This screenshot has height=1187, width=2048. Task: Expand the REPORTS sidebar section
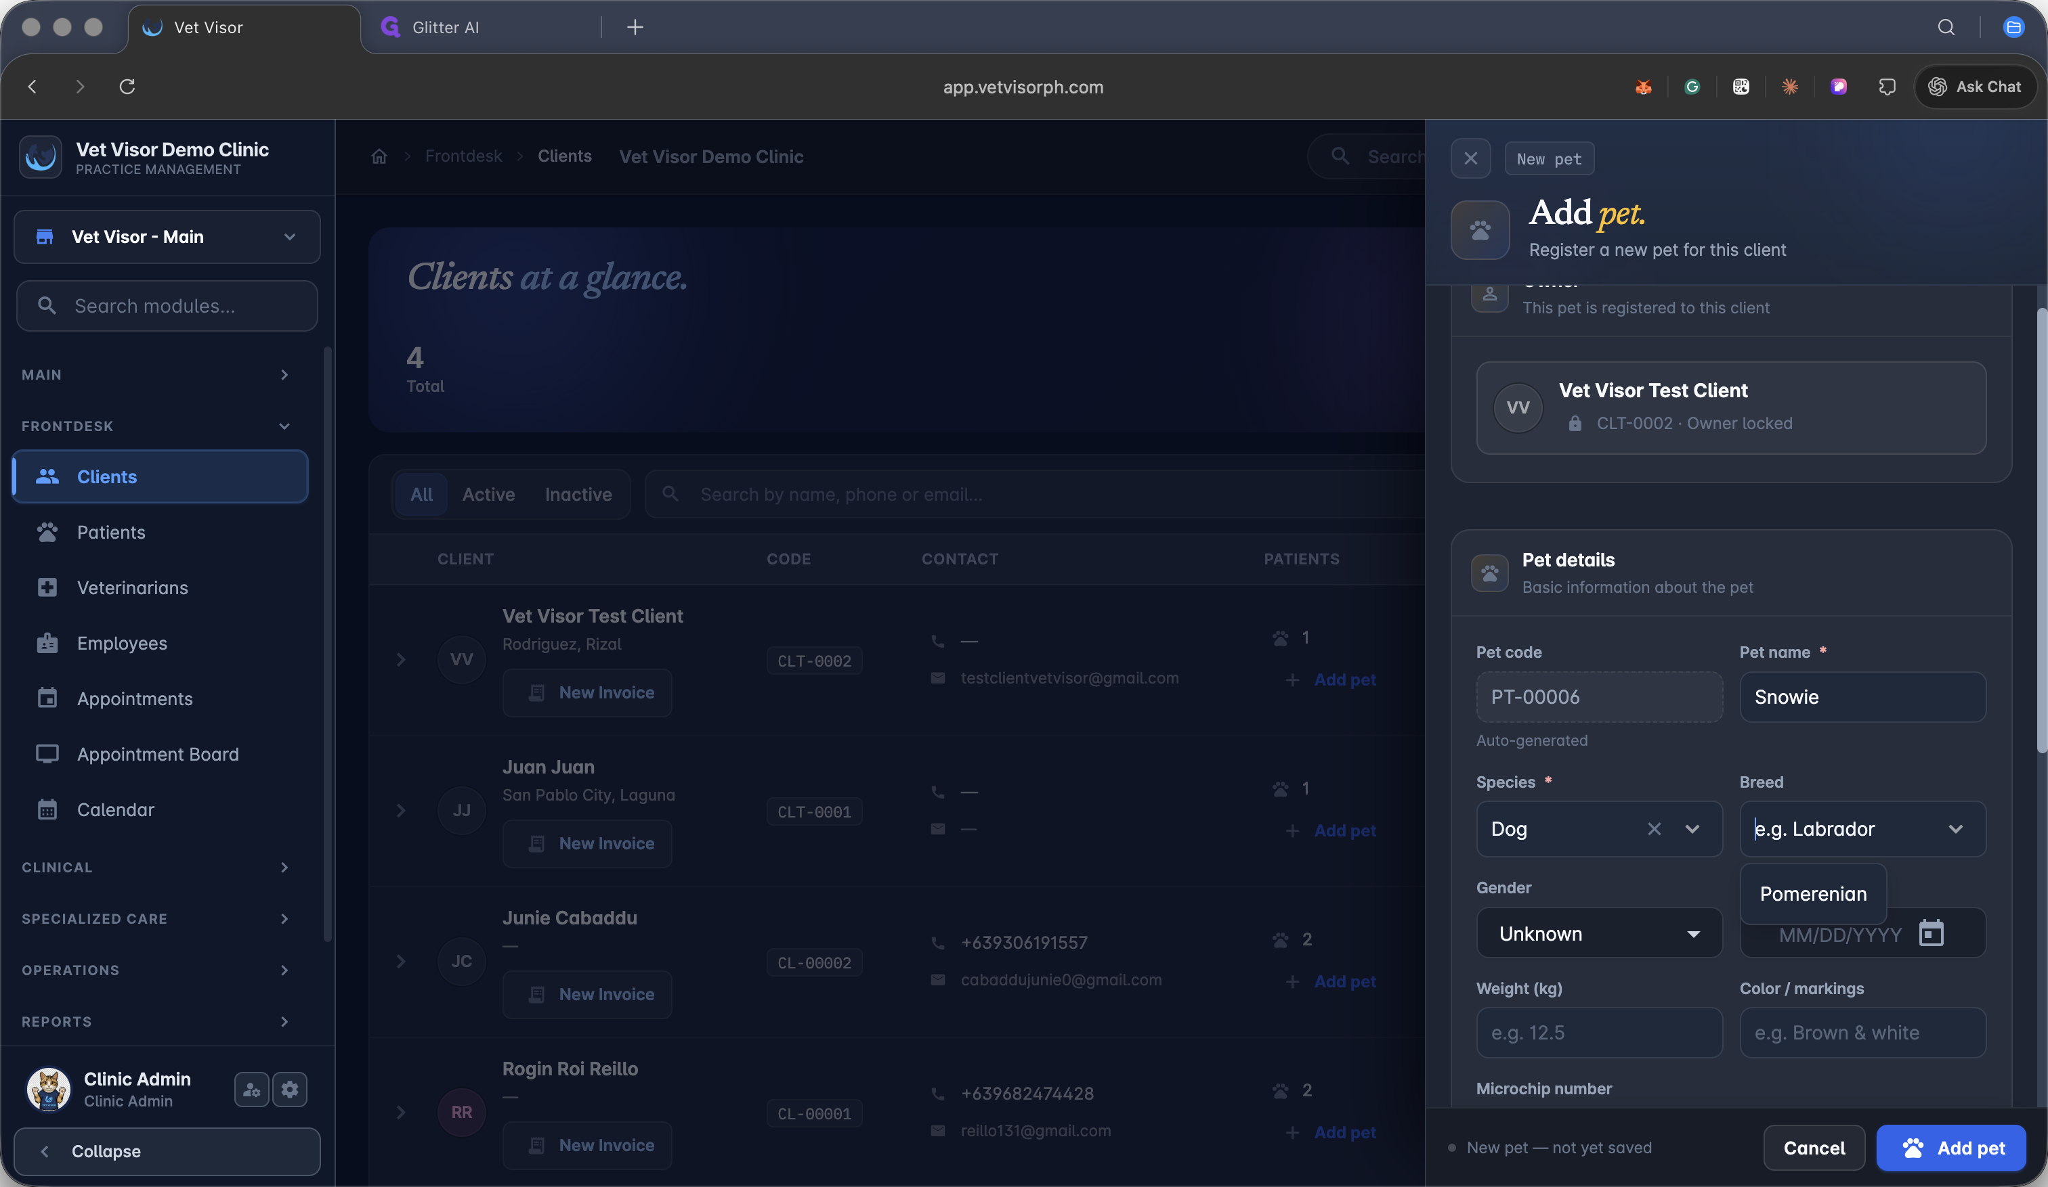pyautogui.click(x=155, y=1021)
